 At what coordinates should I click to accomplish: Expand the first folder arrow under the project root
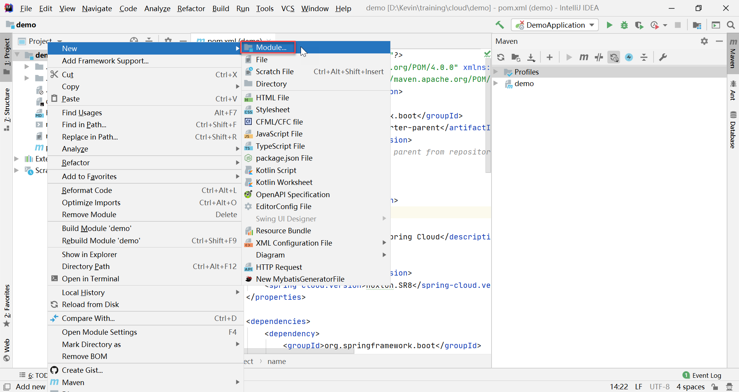coord(27,67)
